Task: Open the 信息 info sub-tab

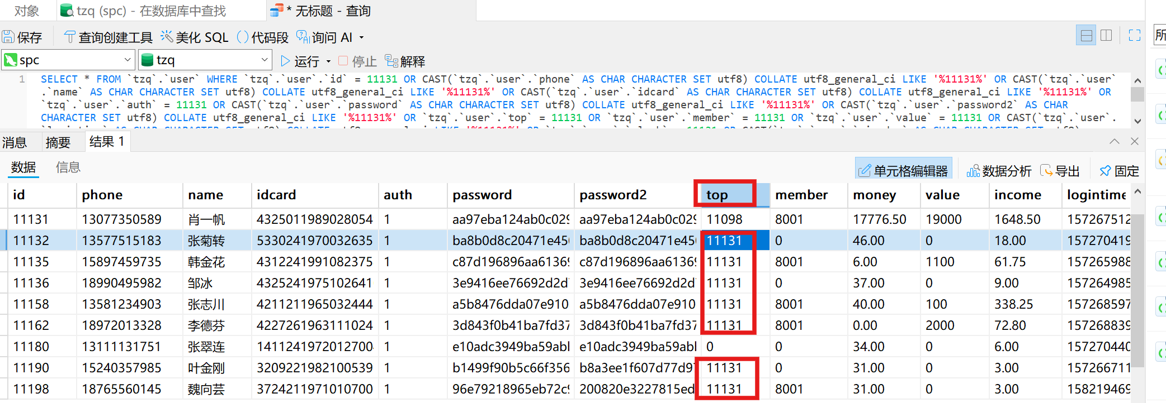Action: (x=68, y=167)
